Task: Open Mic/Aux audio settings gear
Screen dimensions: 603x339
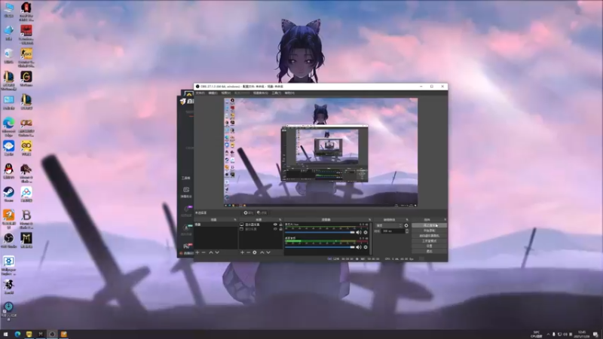Action: tap(366, 232)
